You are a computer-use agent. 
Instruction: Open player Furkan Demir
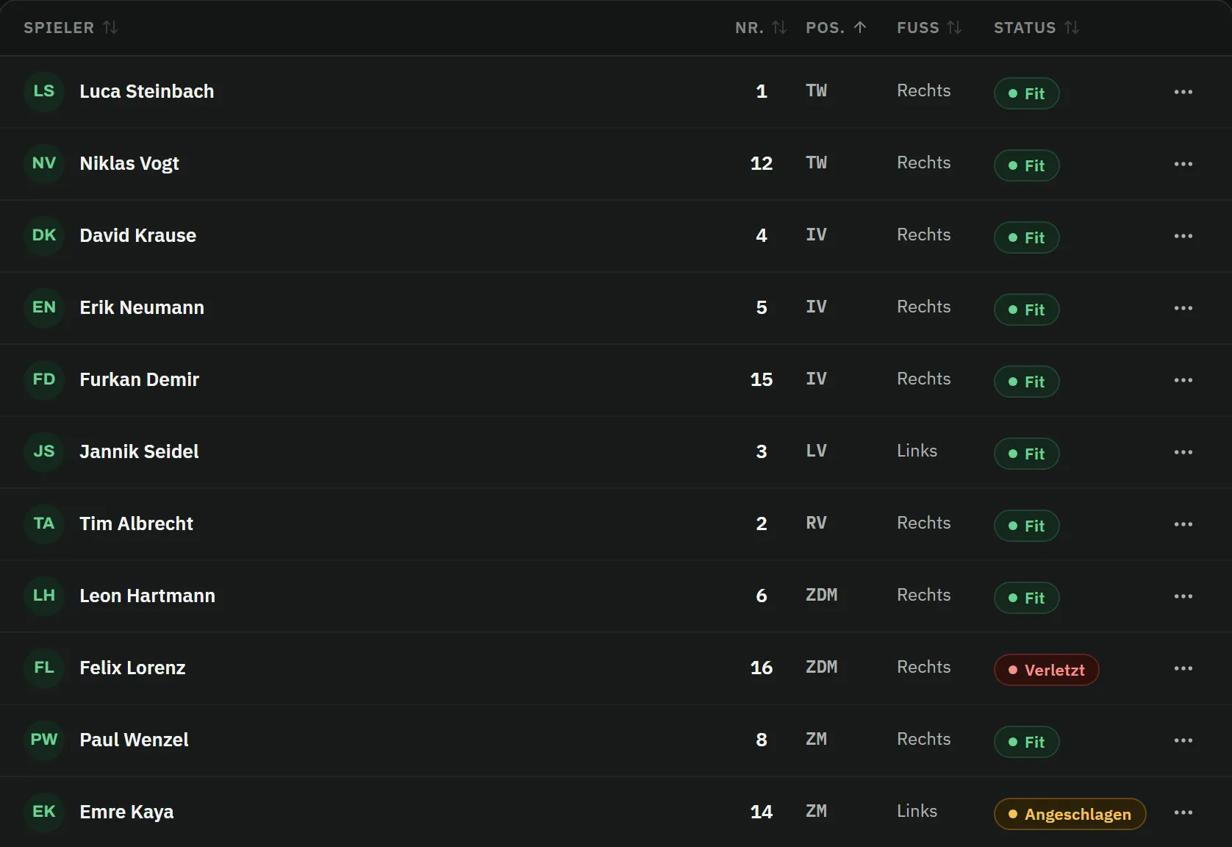(140, 379)
